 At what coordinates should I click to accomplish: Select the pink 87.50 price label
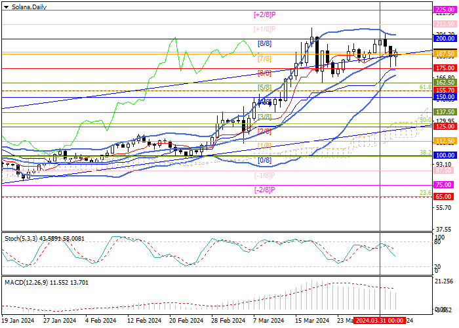[x=445, y=170]
